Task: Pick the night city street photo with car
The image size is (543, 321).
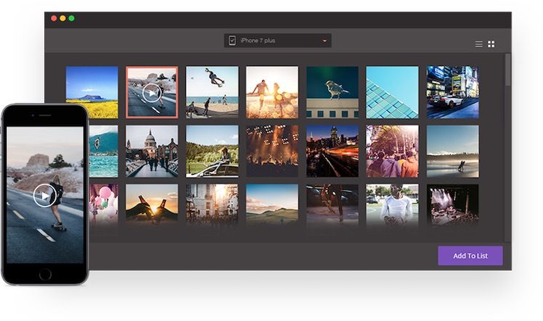Action: (452, 92)
